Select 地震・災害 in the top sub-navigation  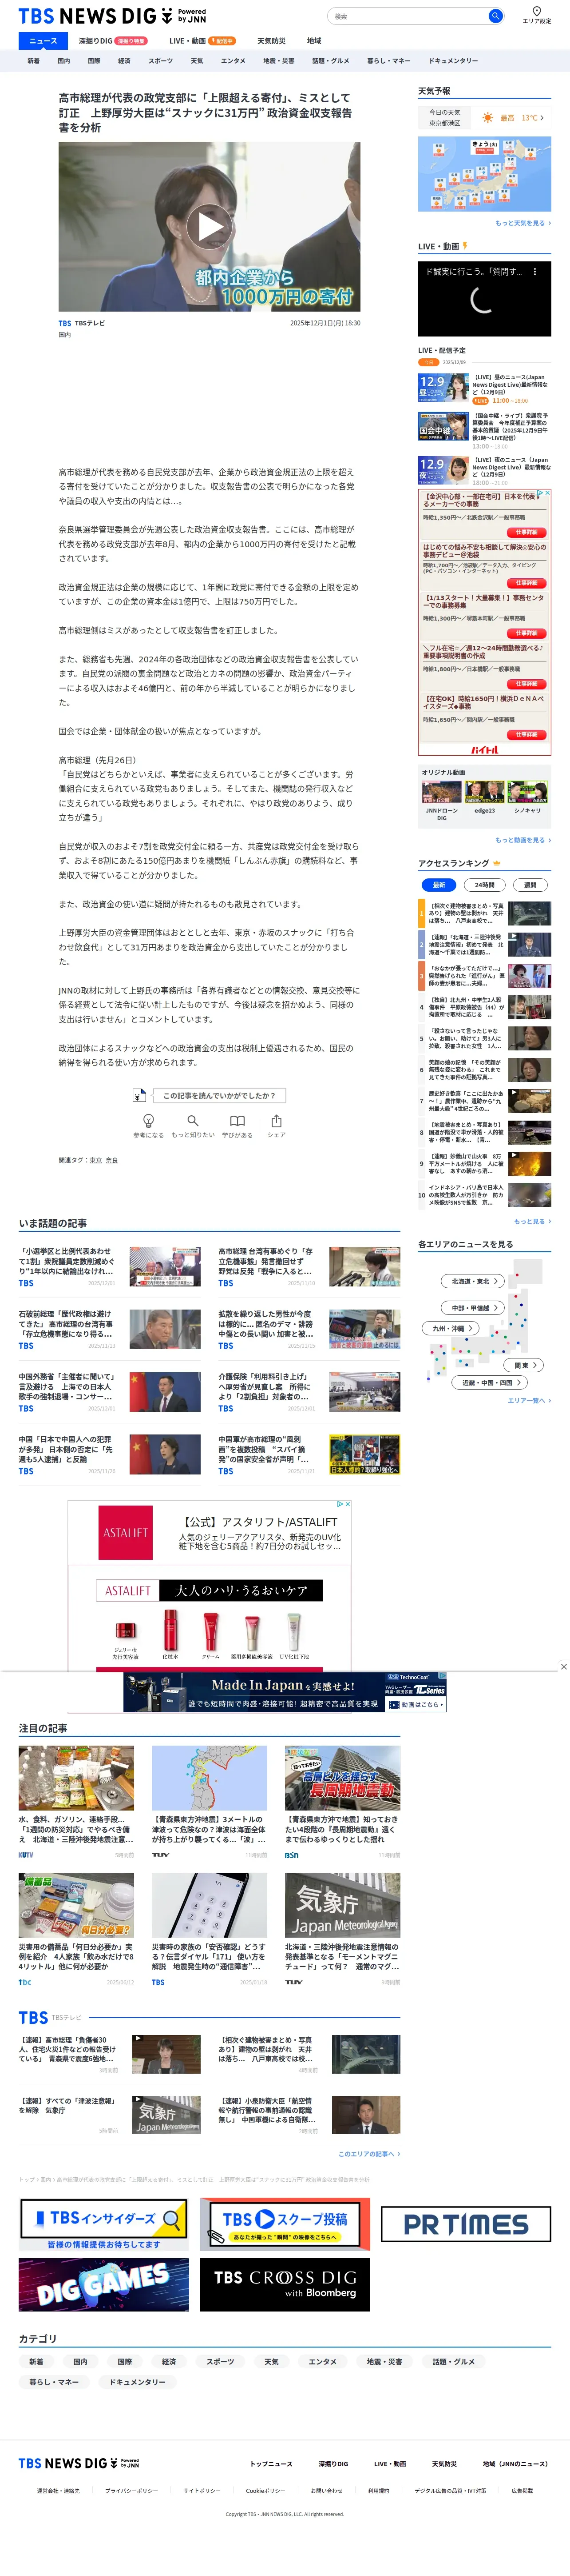point(278,61)
